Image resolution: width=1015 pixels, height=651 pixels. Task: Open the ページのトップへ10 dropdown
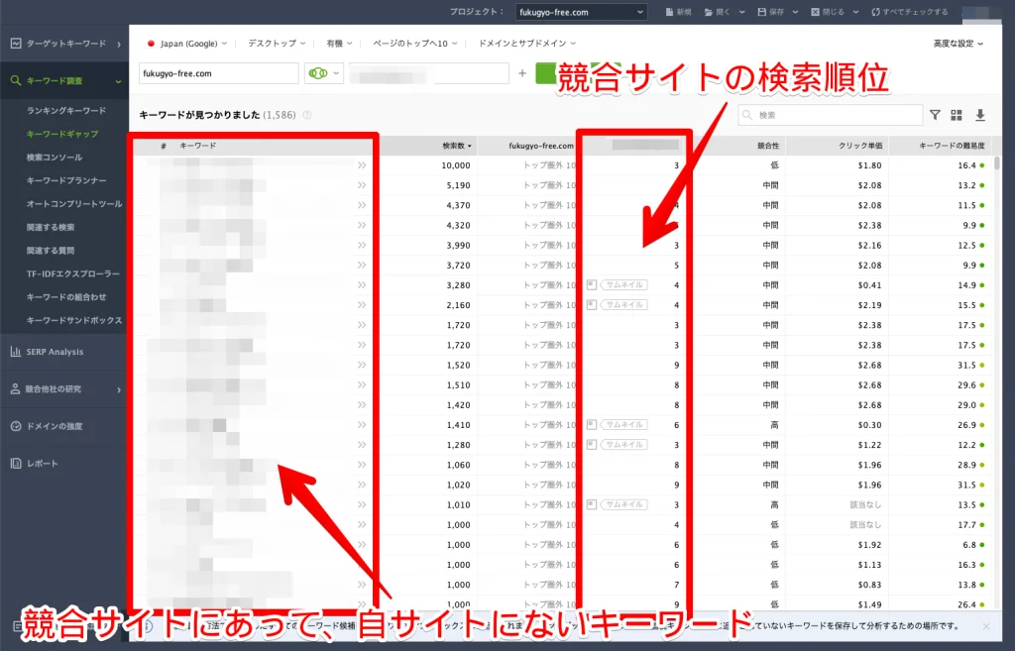pyautogui.click(x=415, y=44)
